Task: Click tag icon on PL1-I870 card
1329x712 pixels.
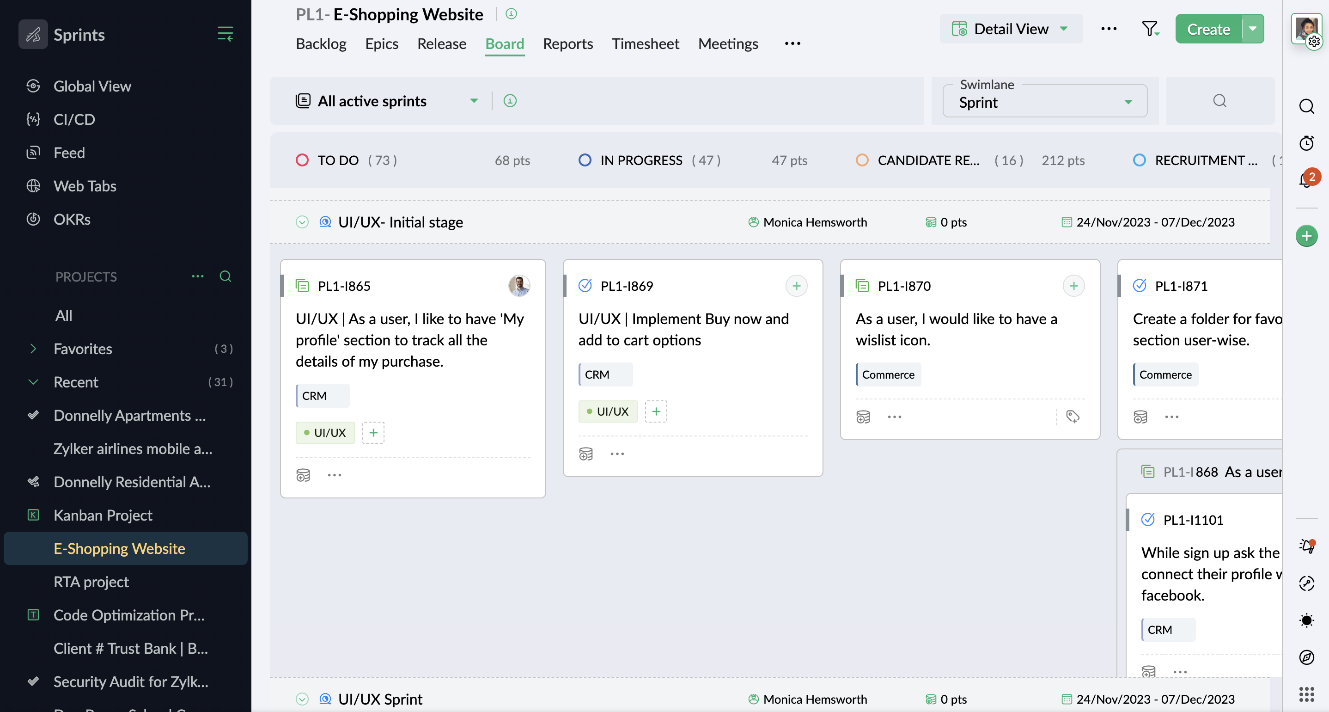Action: pos(1073,416)
